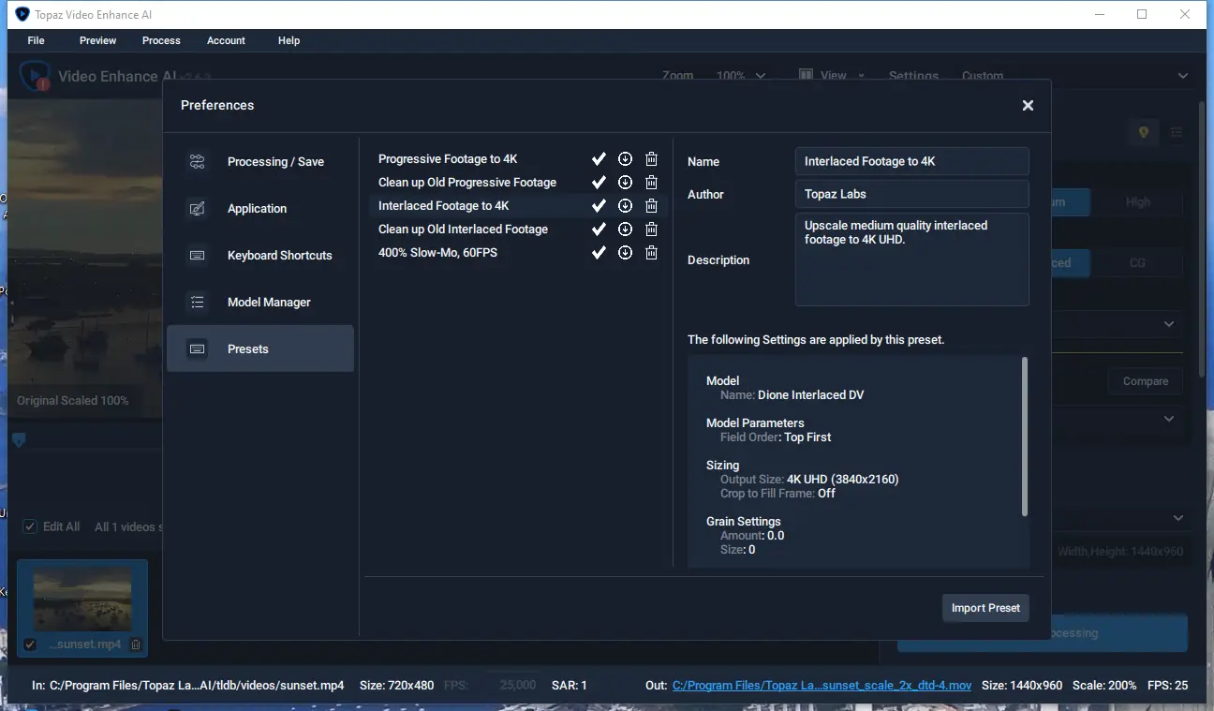Select the CG option in the main window
The width and height of the screenshot is (1214, 711).
[1137, 263]
